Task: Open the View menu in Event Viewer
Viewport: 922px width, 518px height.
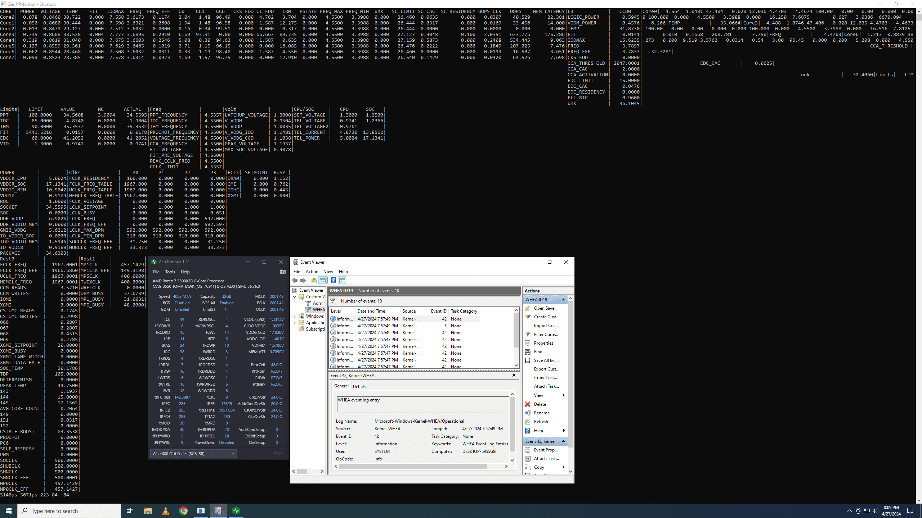Action: [x=328, y=272]
